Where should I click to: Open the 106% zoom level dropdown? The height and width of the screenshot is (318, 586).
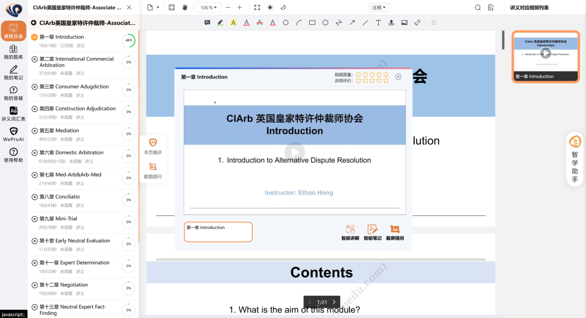point(208,8)
